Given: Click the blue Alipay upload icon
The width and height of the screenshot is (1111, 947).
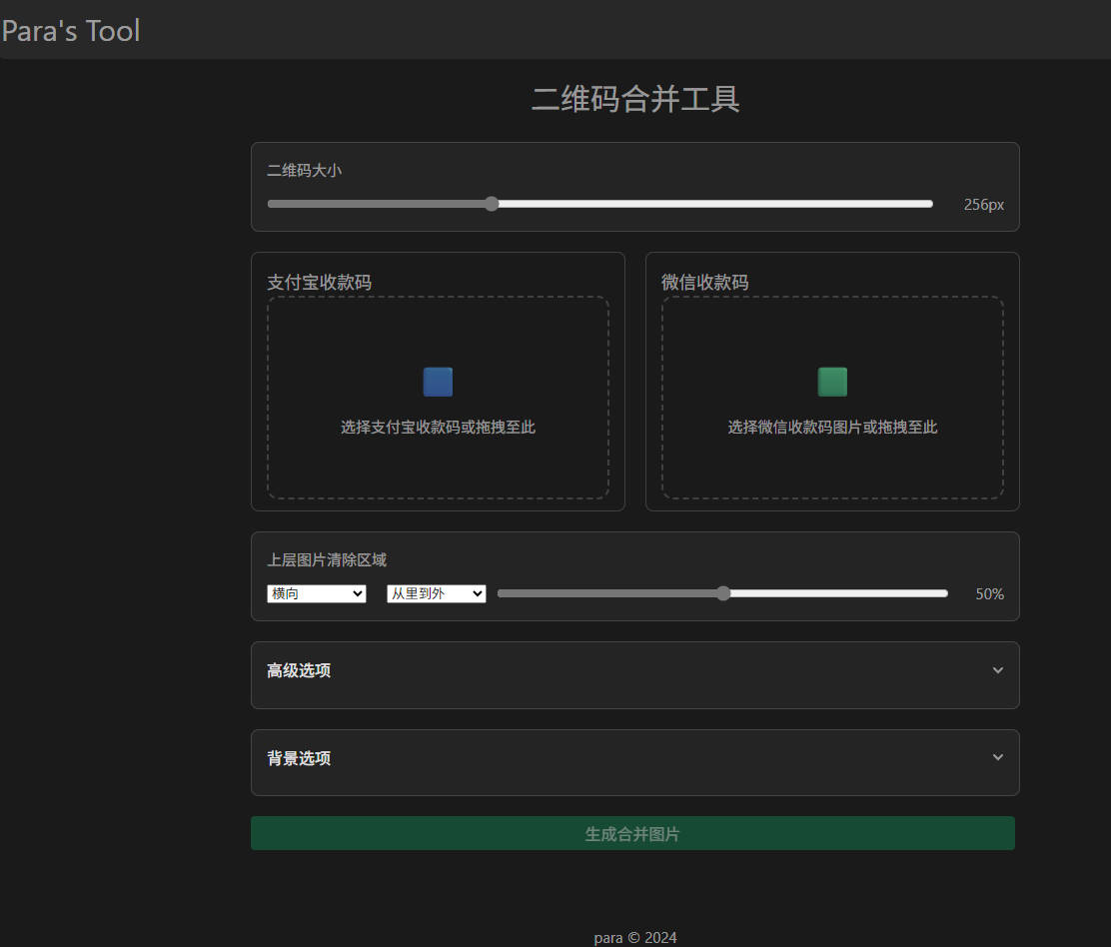Looking at the screenshot, I should [x=438, y=382].
